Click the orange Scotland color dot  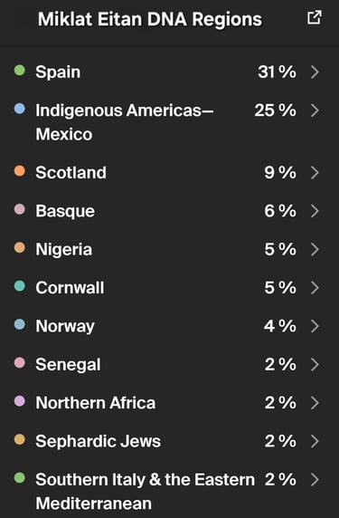pyautogui.click(x=20, y=171)
